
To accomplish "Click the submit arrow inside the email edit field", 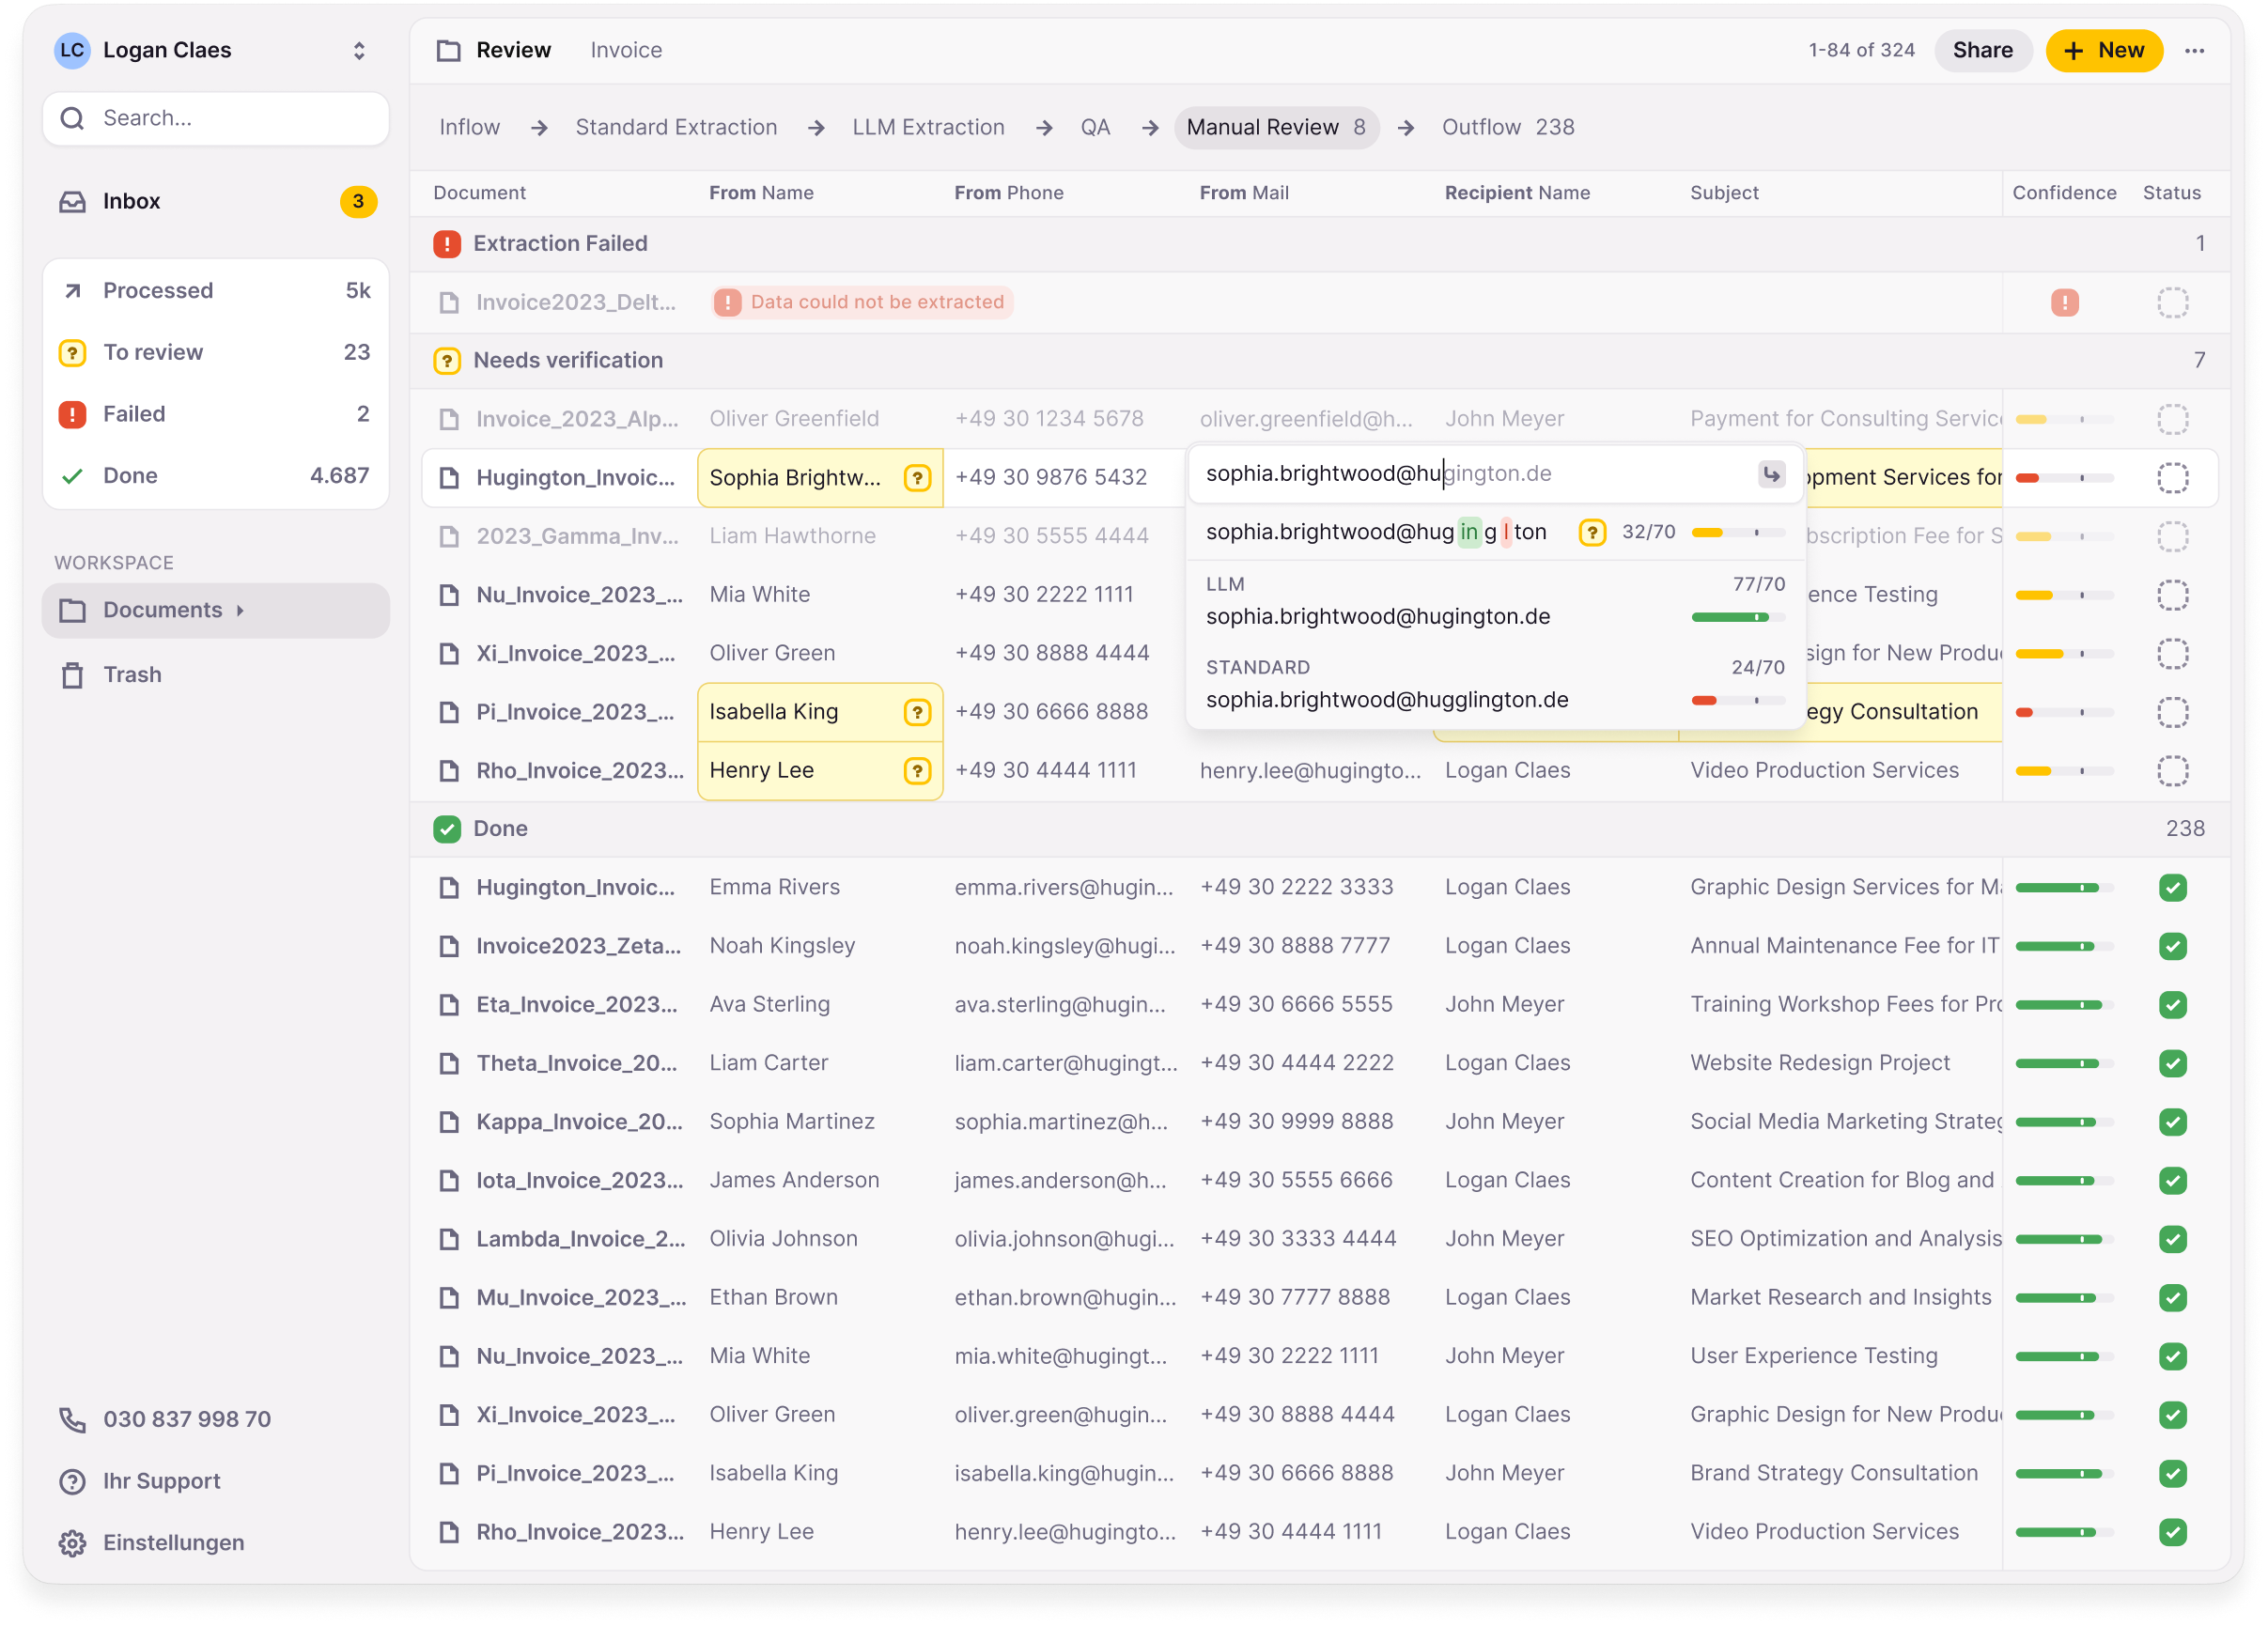I will [1771, 474].
